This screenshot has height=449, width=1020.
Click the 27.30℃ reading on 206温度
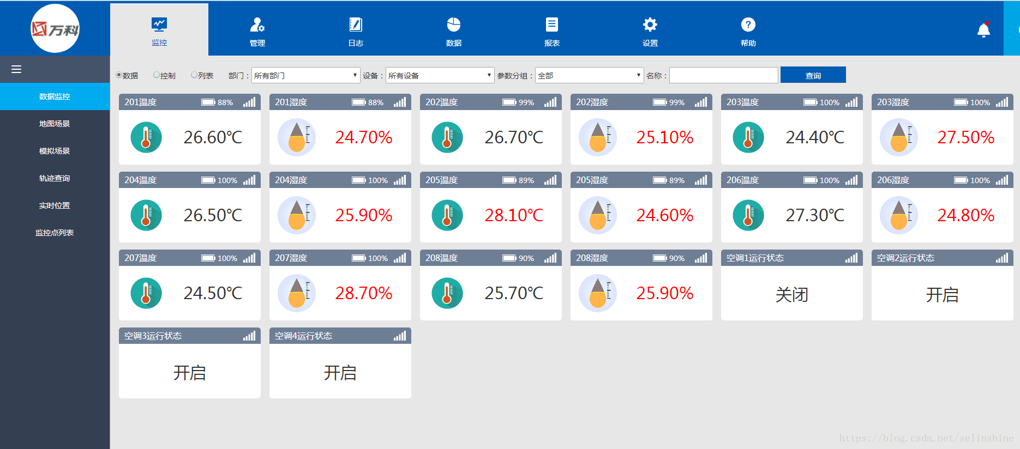[x=815, y=215]
